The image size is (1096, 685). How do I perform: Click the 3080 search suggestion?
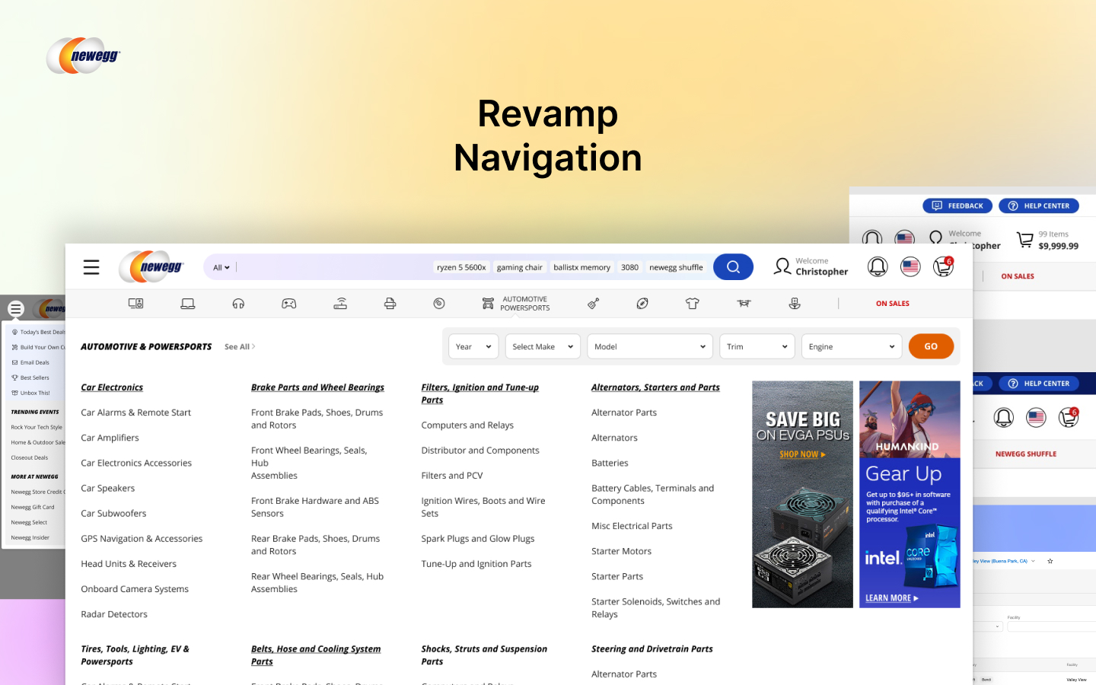pos(629,267)
